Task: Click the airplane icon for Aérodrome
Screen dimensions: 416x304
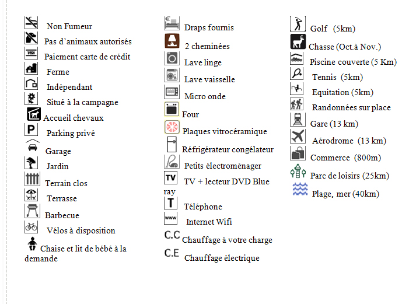Action: coord(298,137)
